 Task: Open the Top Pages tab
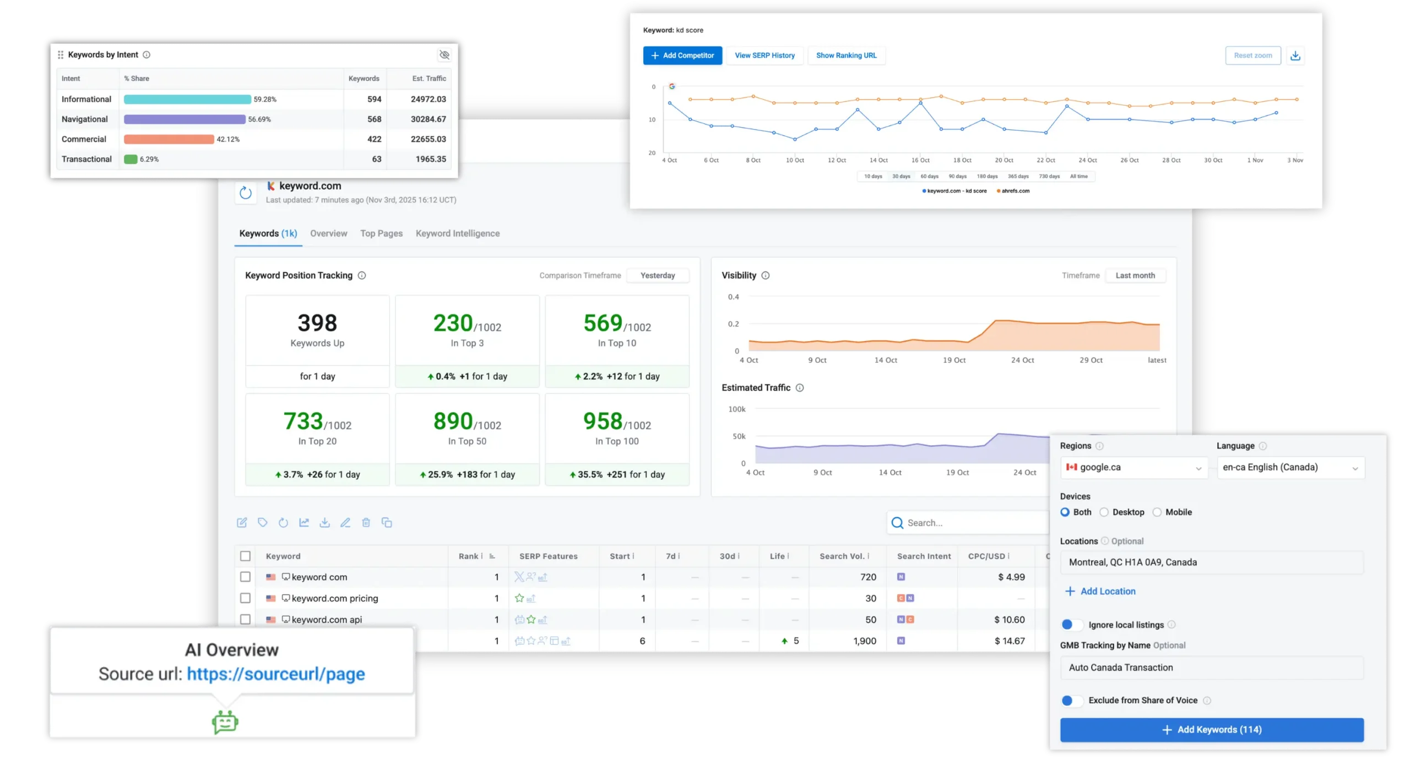click(381, 233)
